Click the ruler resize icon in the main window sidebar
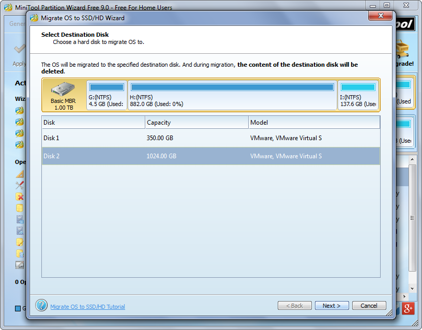This screenshot has height=330, width=422. click(19, 174)
